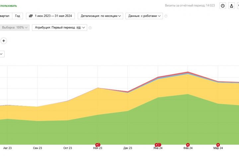Open 'Атрибуция: Первый переход' dropdown
The image size is (239, 159).
coord(60,27)
